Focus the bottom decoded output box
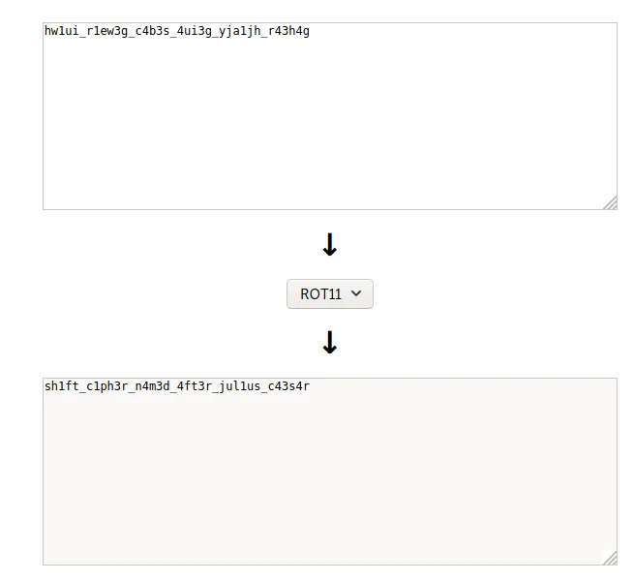634x581 pixels. 330,472
